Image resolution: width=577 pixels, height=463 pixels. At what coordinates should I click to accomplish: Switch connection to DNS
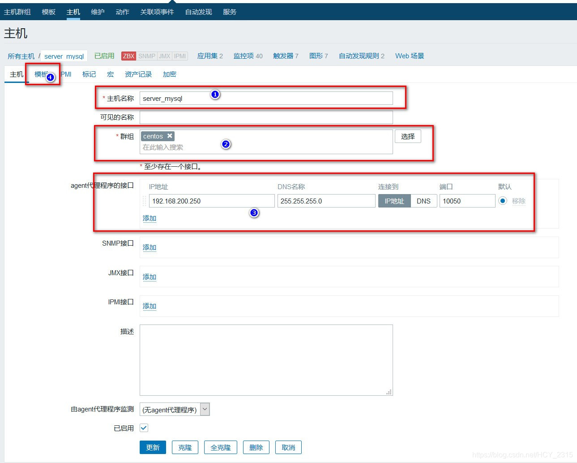(423, 201)
